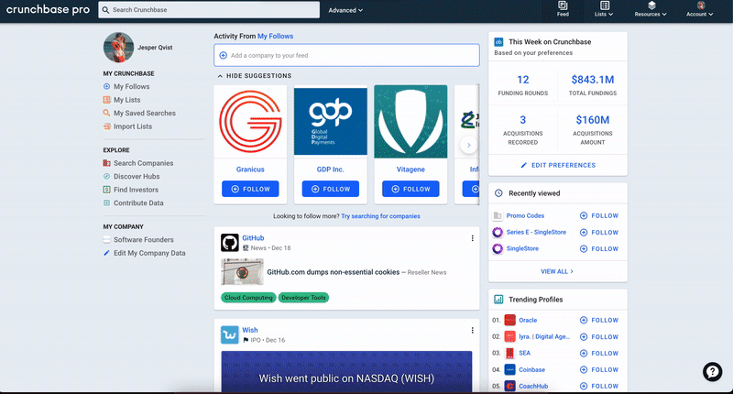Follow Coinbase
733x394 pixels.
599,369
